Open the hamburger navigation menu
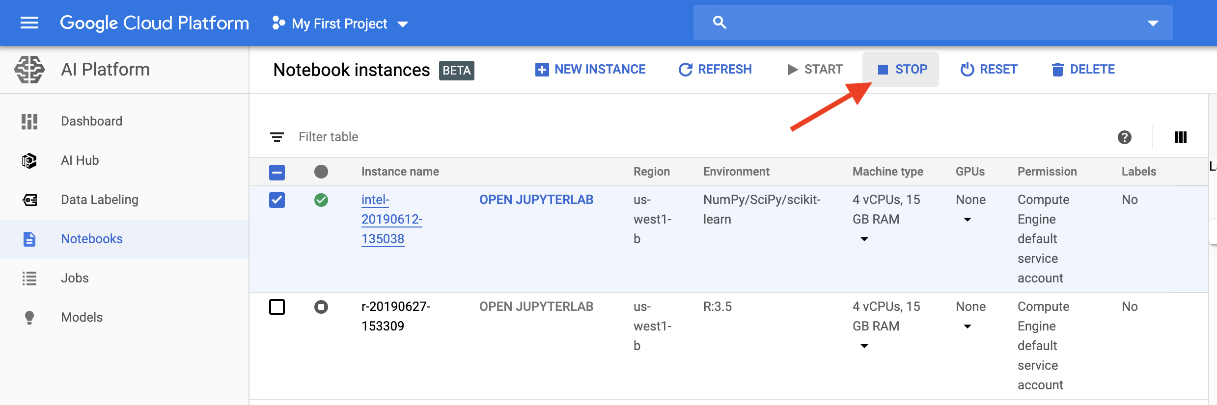 pos(29,23)
